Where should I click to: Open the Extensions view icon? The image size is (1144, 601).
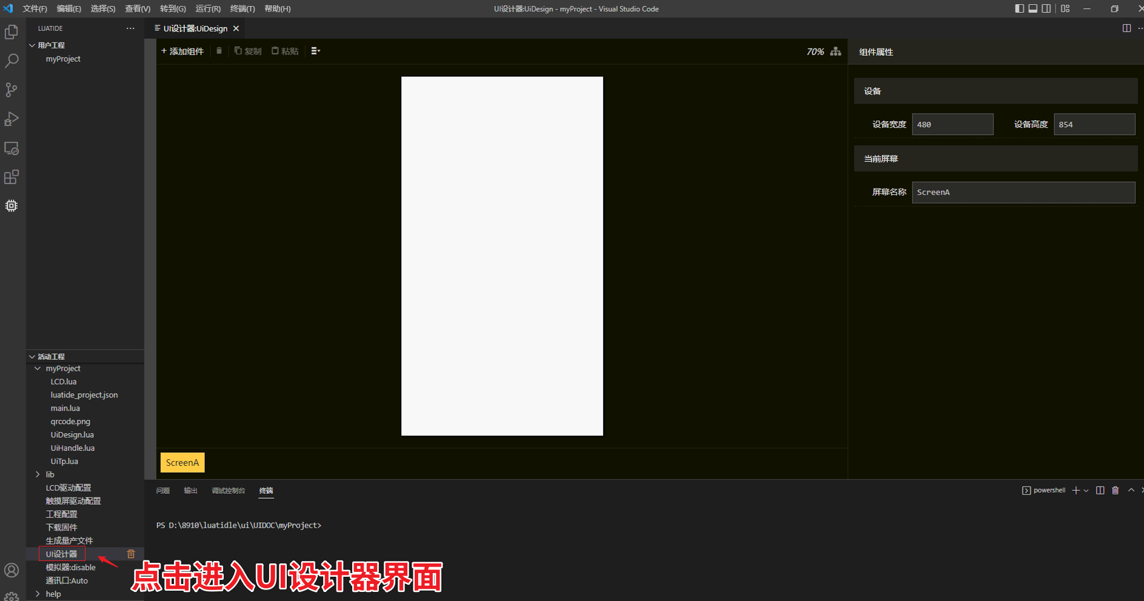coord(12,177)
